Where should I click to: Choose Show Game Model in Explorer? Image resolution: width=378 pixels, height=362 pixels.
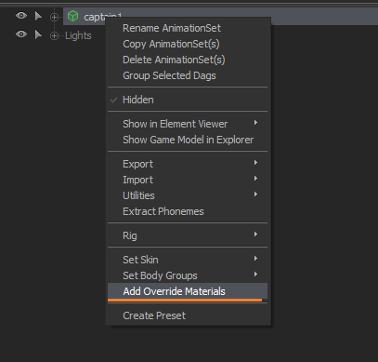(x=188, y=140)
